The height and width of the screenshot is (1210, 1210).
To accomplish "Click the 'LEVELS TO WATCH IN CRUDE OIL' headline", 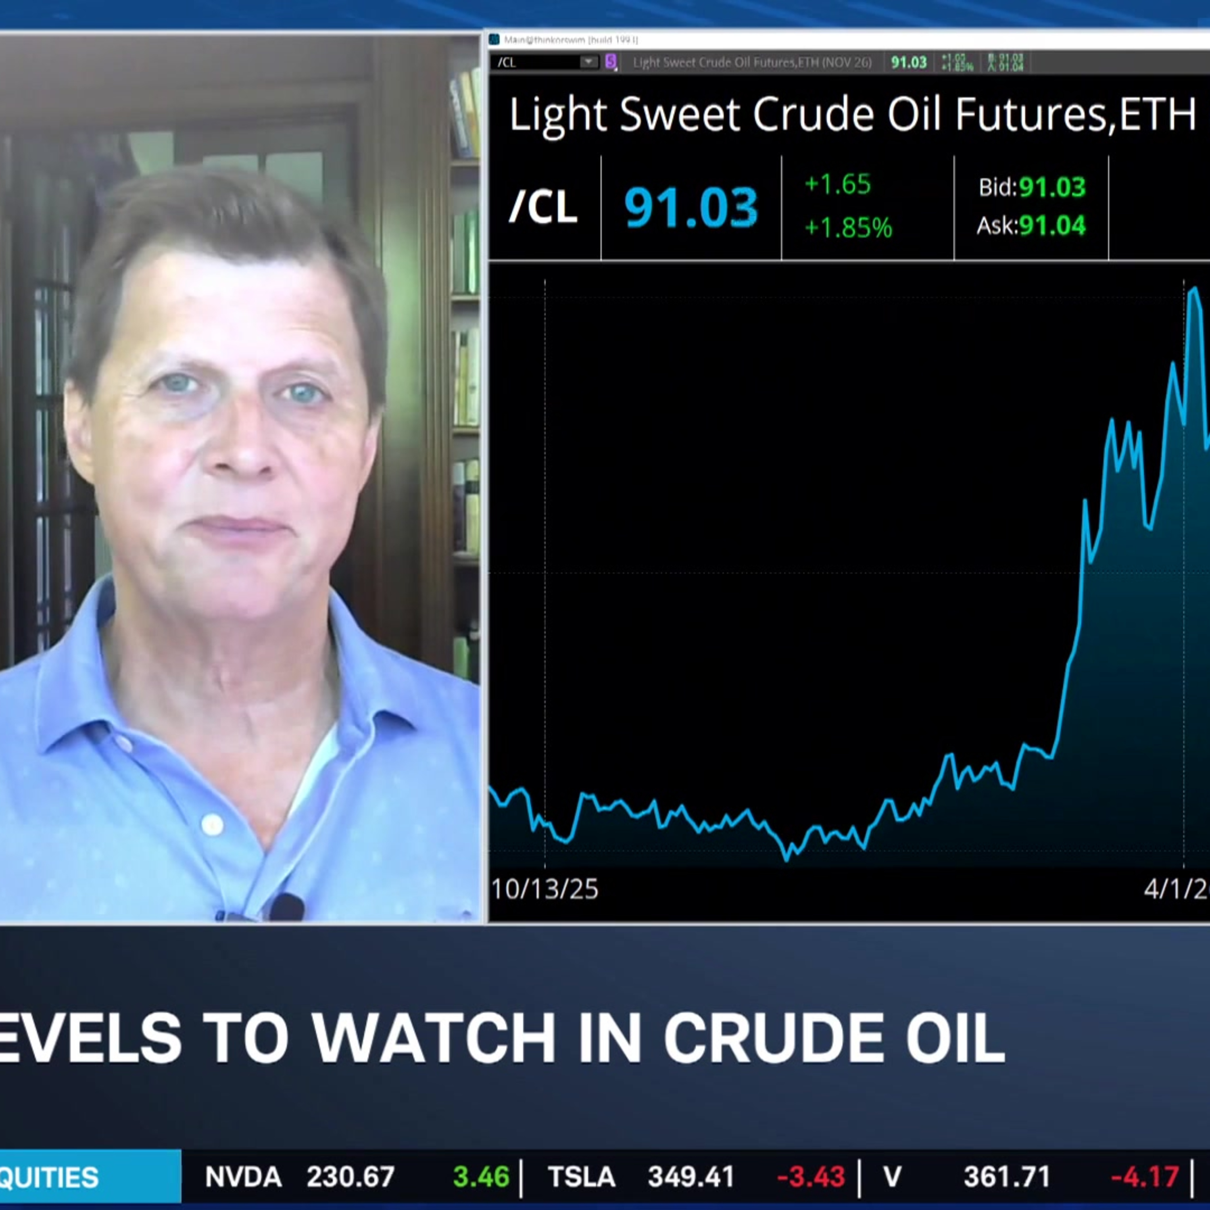I will point(503,1038).
